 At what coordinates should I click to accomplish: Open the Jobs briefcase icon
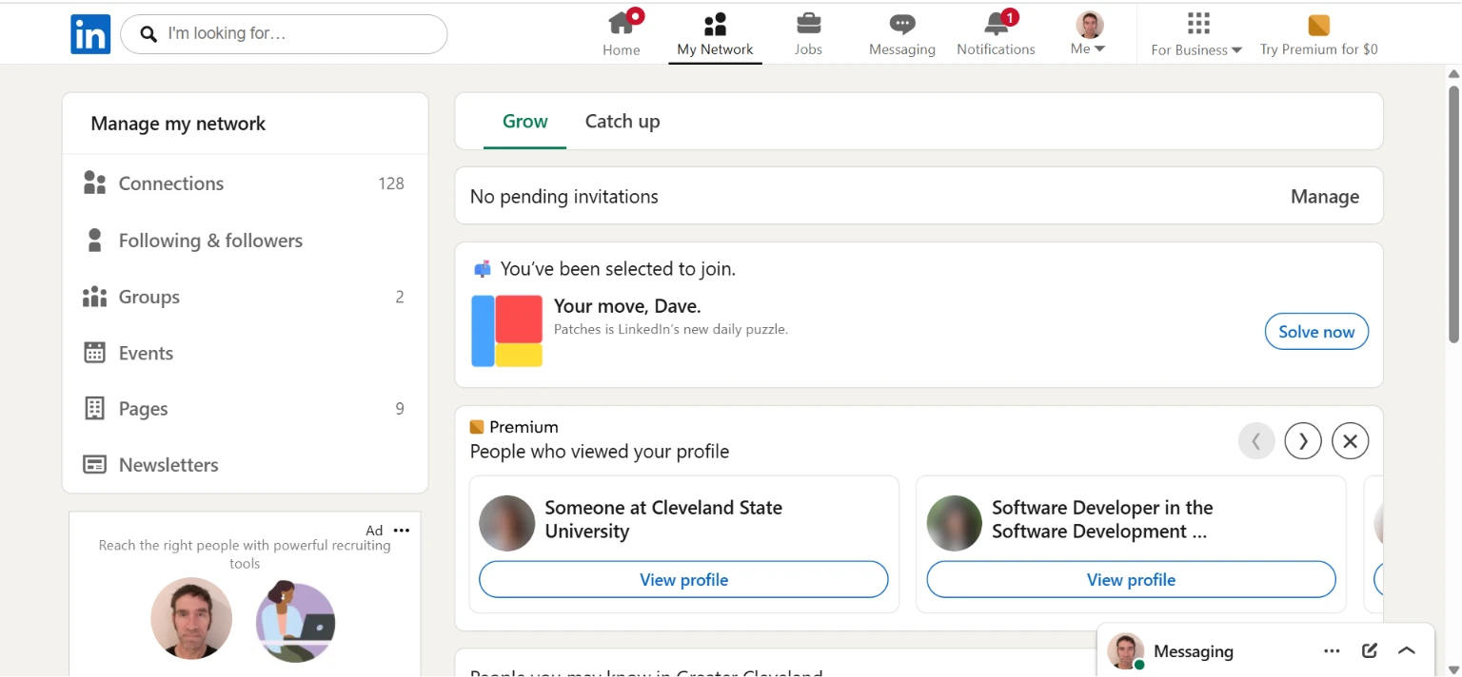coord(808,23)
